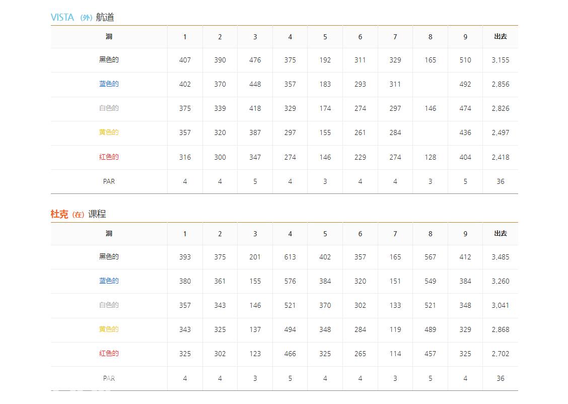Select the 2,702 total cell
The height and width of the screenshot is (404, 568).
point(500,354)
